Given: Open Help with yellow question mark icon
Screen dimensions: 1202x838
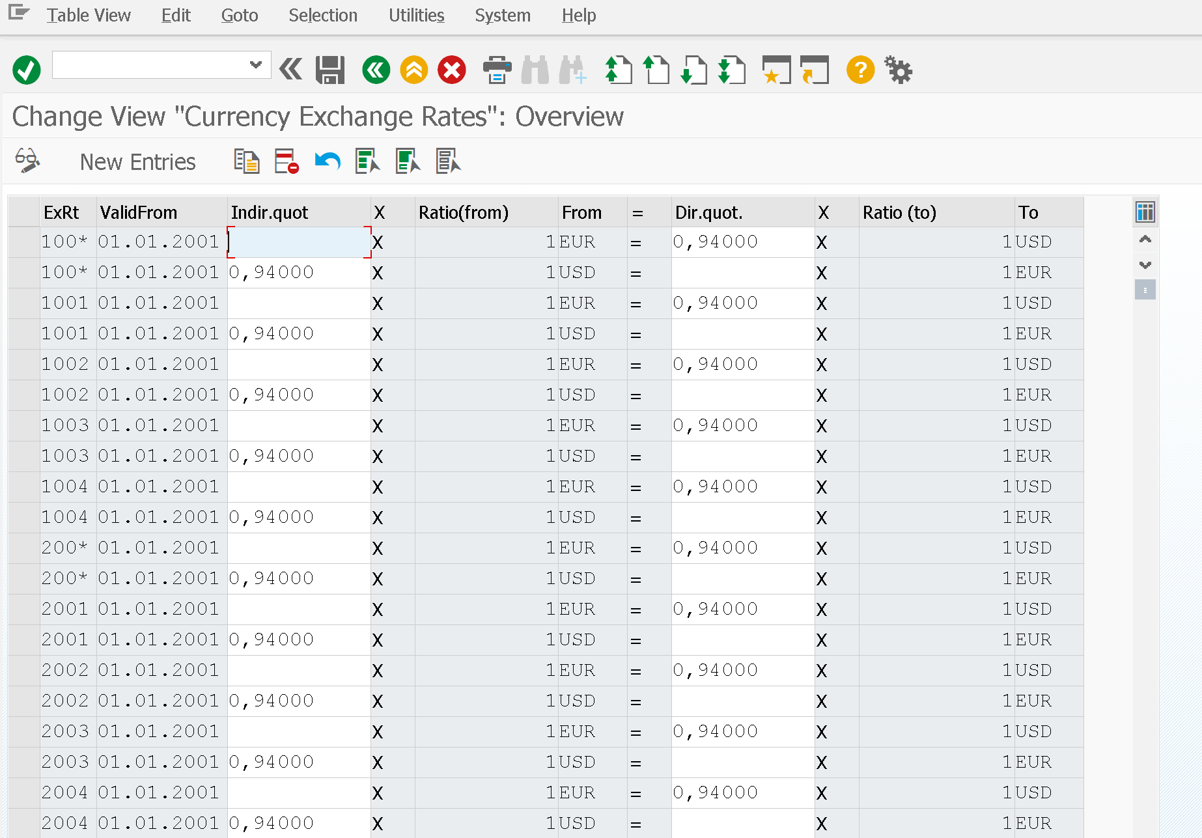Looking at the screenshot, I should tap(860, 70).
